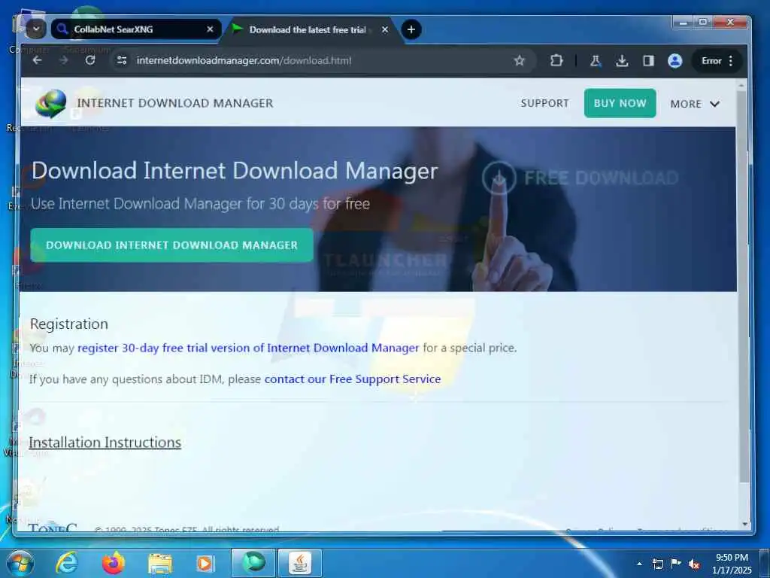Reload the page with the refresh icon

90,60
